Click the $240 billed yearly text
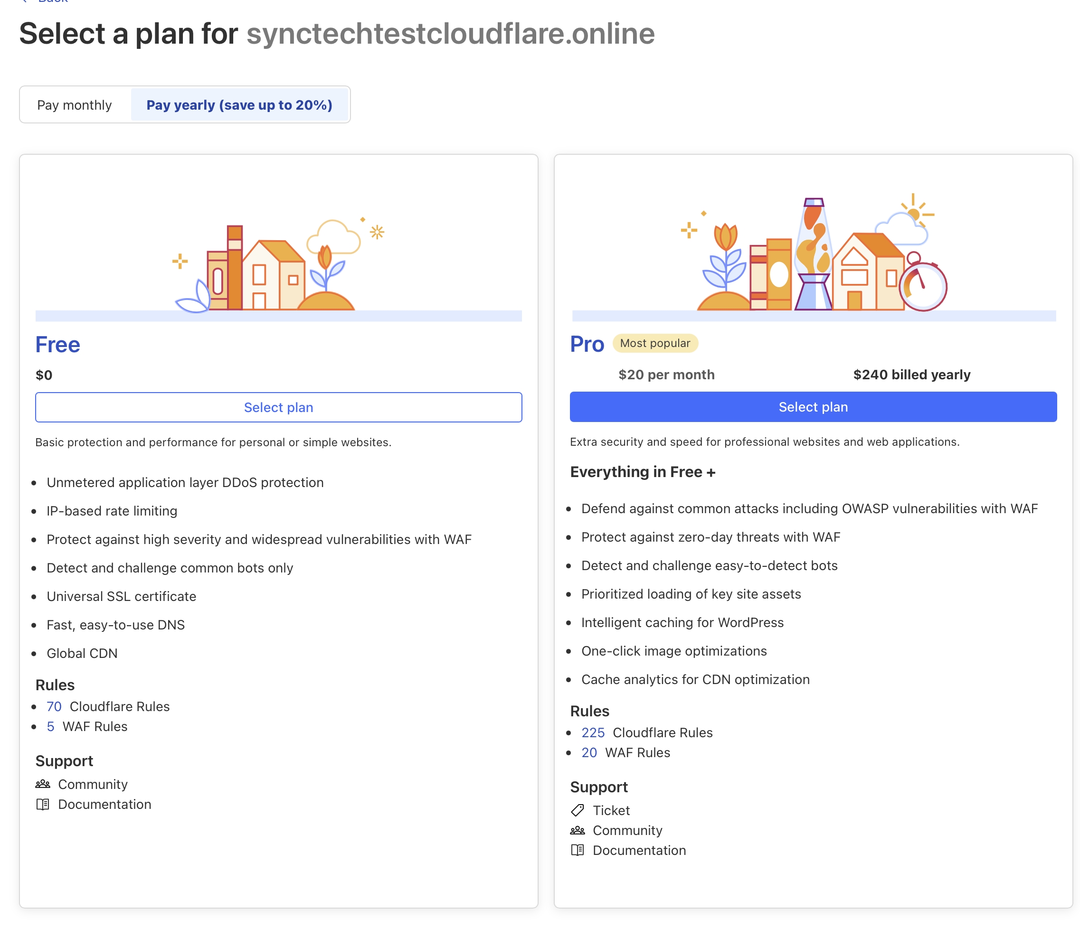Image resolution: width=1080 pixels, height=938 pixels. pyautogui.click(x=911, y=375)
